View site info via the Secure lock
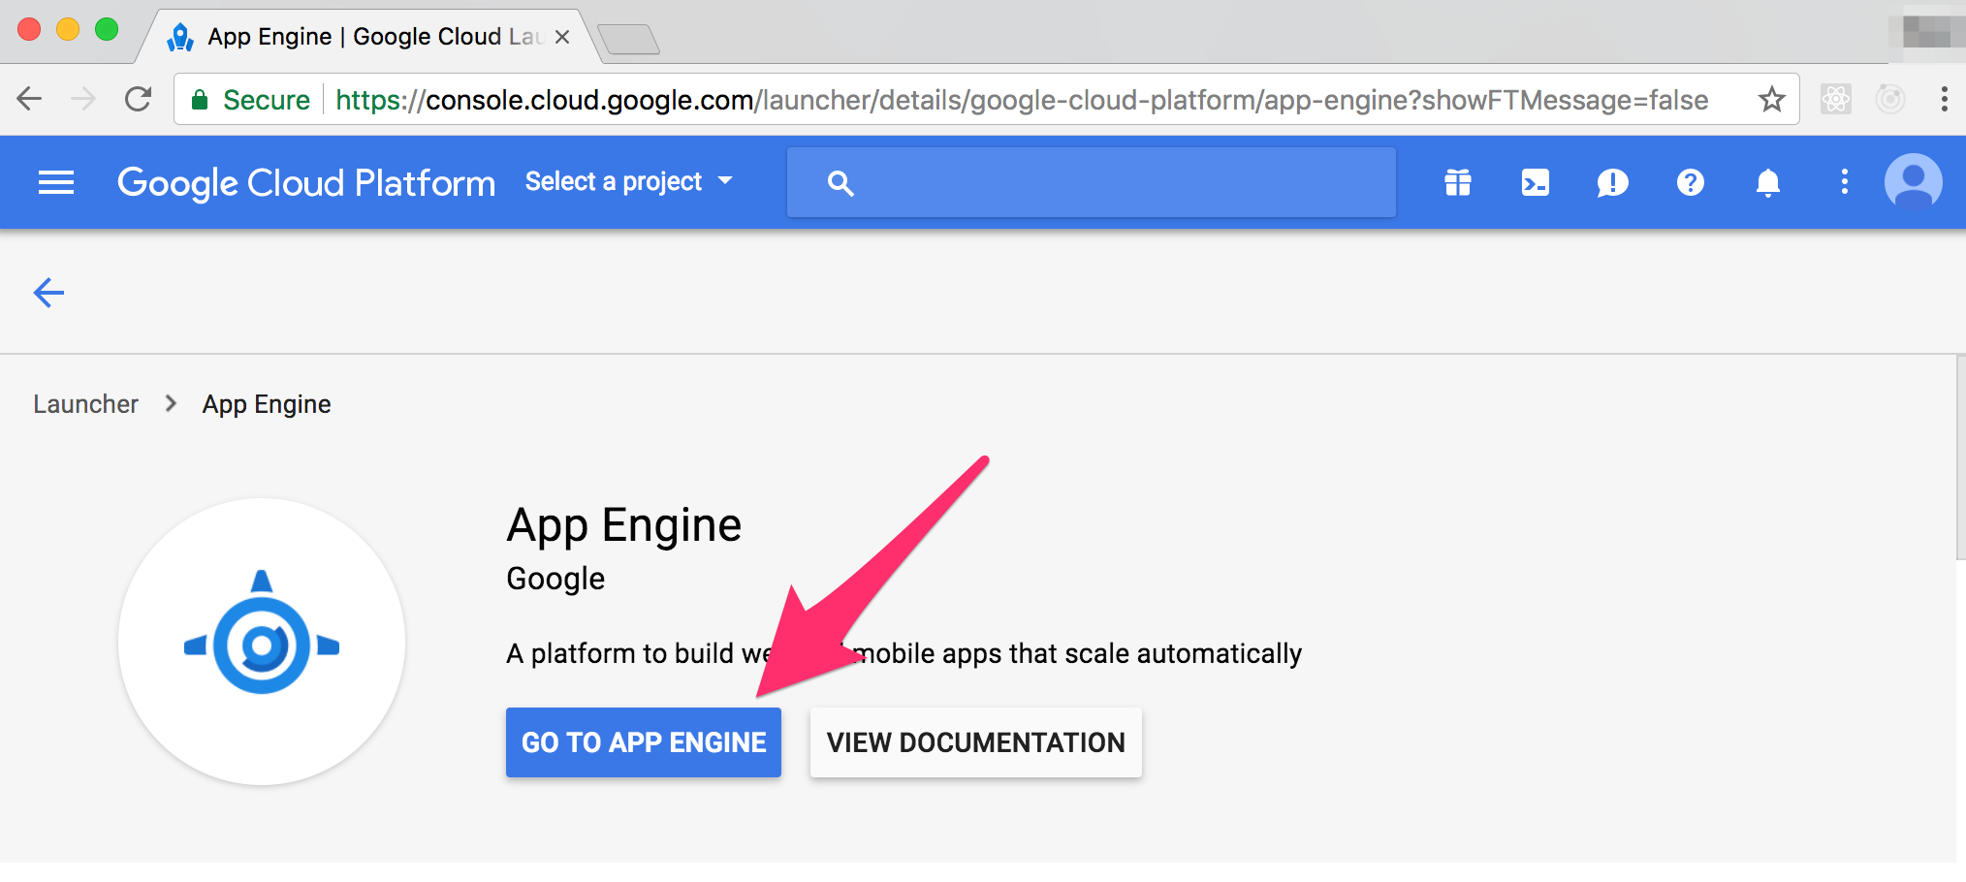 point(250,100)
